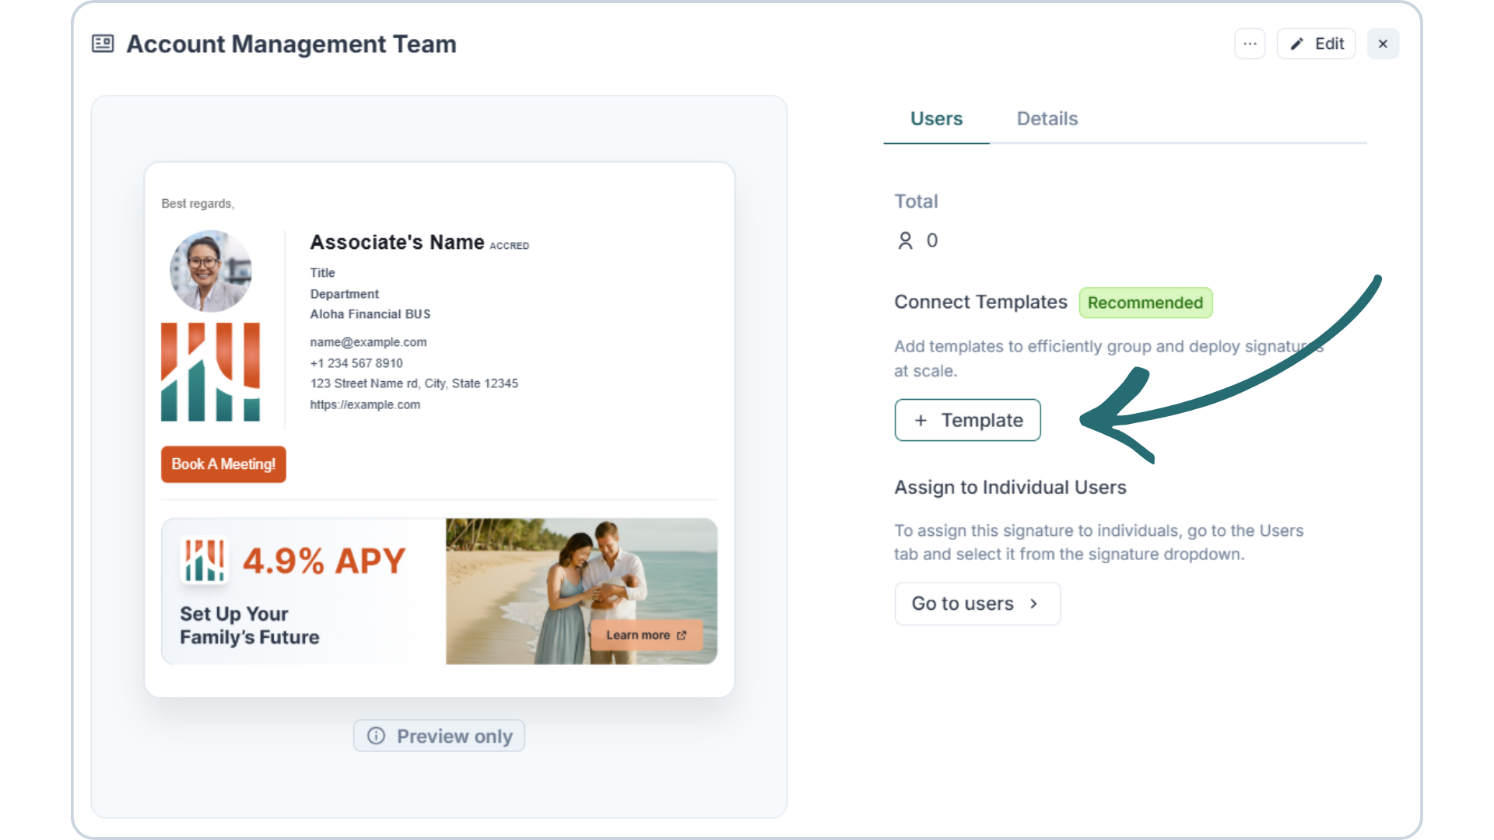
Task: Click the +1 234 567 8910 phone number
Action: tap(356, 363)
